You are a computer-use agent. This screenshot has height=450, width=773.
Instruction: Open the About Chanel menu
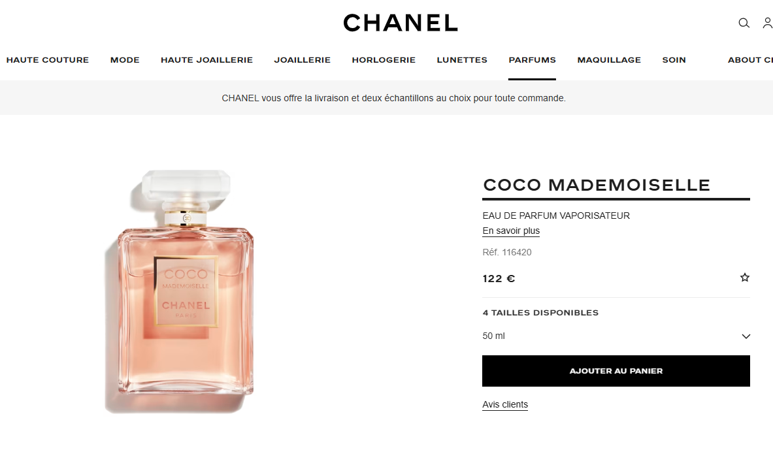[750, 59]
